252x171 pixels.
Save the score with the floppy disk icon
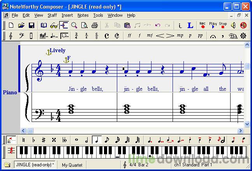pyautogui.click(x=32, y=25)
